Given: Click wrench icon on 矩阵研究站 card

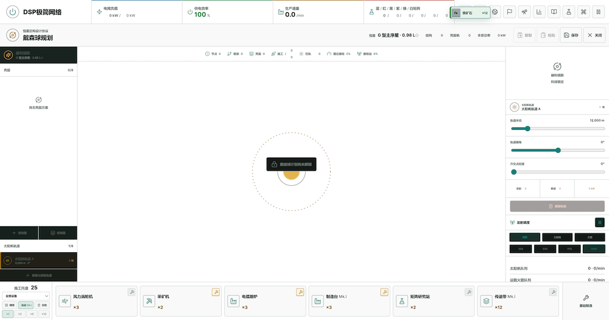Looking at the screenshot, I should pyautogui.click(x=468, y=292).
